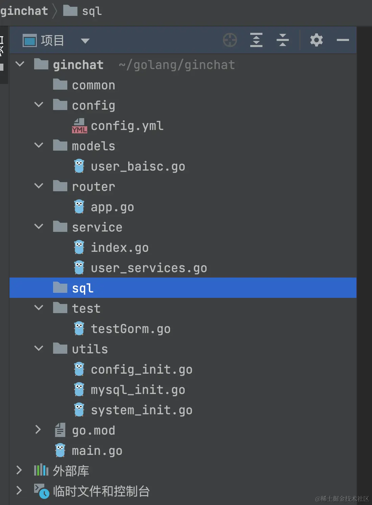Hide the project tool window with the minus icon
The image size is (372, 505).
click(x=343, y=40)
